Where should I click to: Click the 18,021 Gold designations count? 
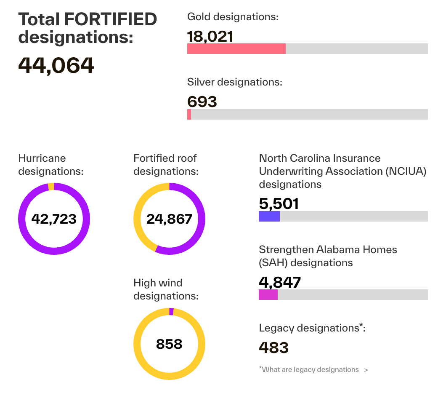(210, 36)
